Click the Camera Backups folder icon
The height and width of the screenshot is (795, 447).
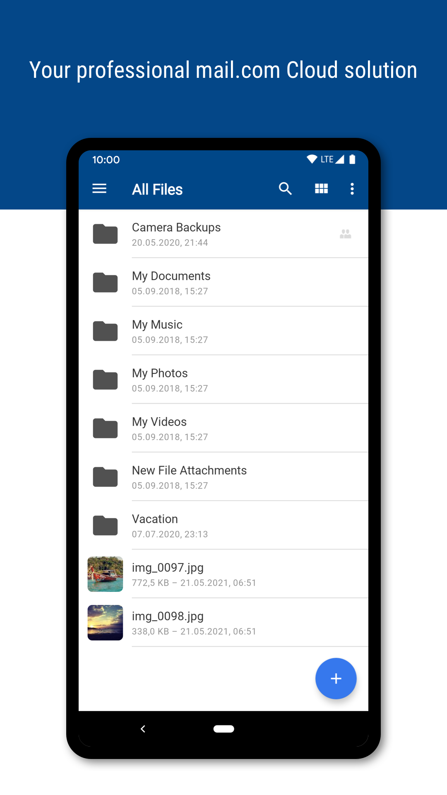105,234
